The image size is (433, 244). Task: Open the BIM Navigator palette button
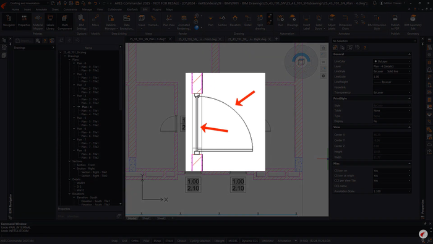coord(9,21)
